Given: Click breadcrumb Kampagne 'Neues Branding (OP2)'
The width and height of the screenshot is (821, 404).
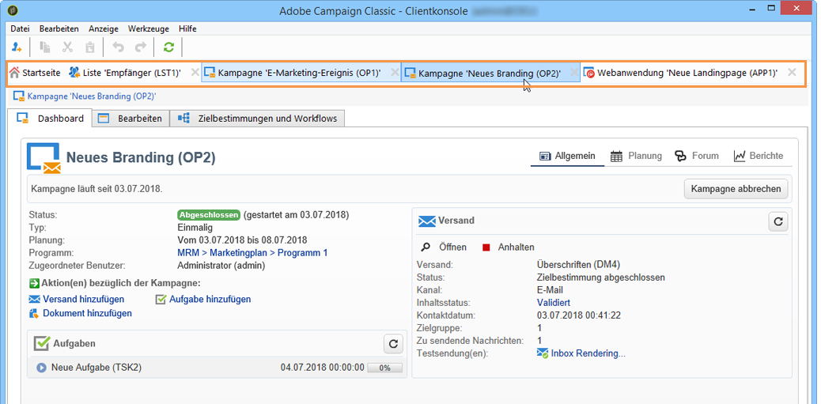Looking at the screenshot, I should pyautogui.click(x=85, y=96).
